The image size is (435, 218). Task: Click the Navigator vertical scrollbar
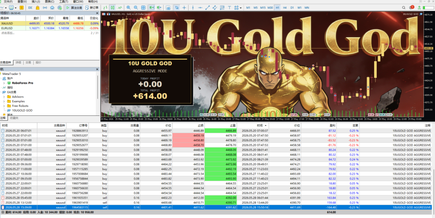[98, 87]
